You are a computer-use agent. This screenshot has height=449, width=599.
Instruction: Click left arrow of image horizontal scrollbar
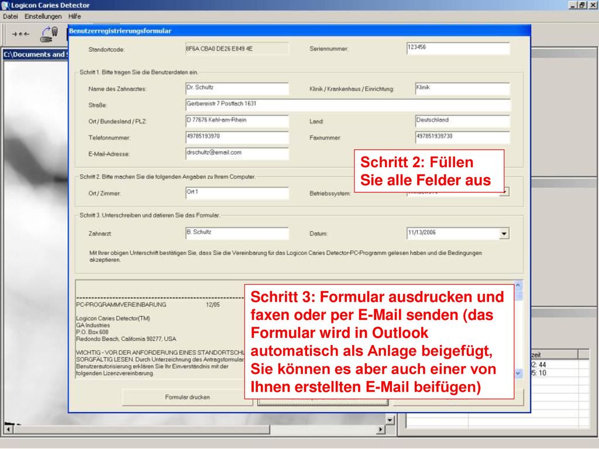8,430
